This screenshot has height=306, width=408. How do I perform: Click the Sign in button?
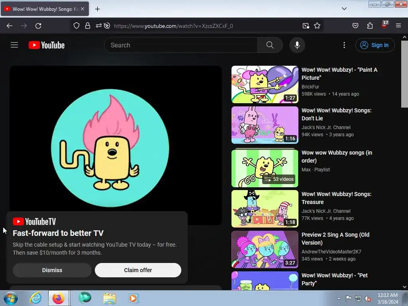tap(375, 45)
